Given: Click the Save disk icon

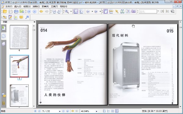Looking at the screenshot, I should tap(10, 11).
